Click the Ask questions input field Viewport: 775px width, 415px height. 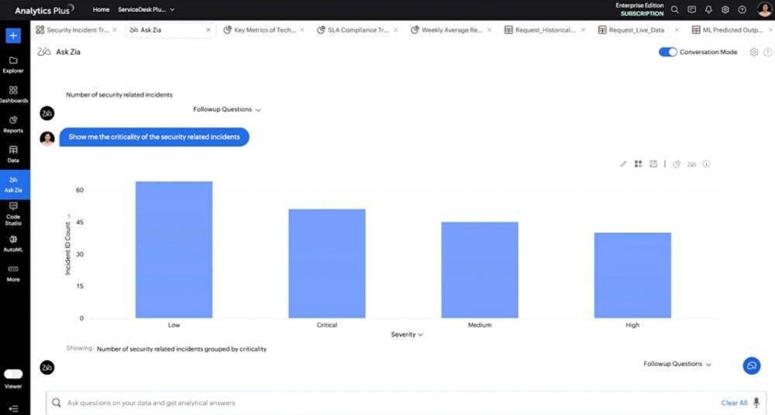coord(380,403)
